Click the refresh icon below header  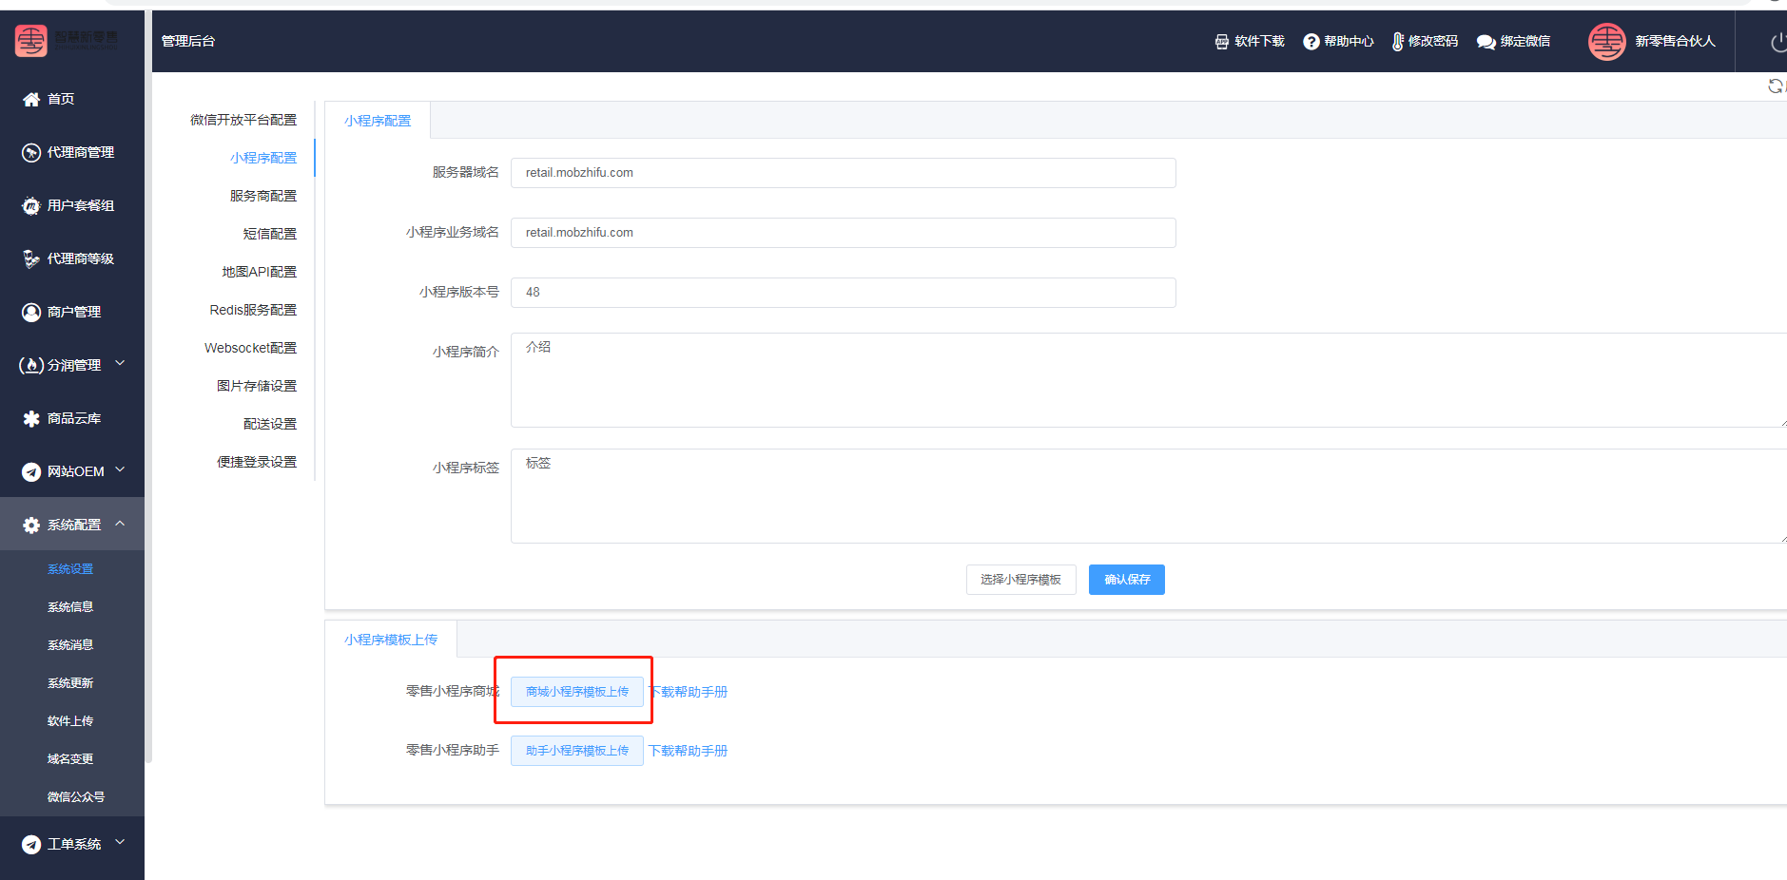pos(1776,86)
